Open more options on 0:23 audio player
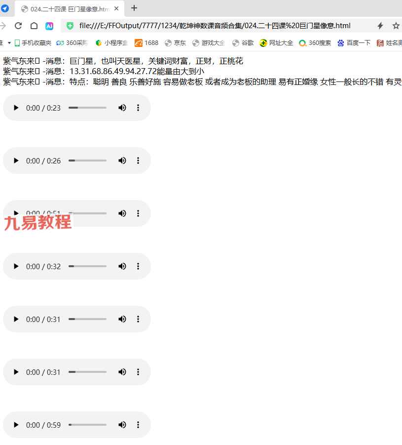Viewport: 402px width, 445px height. click(x=138, y=108)
